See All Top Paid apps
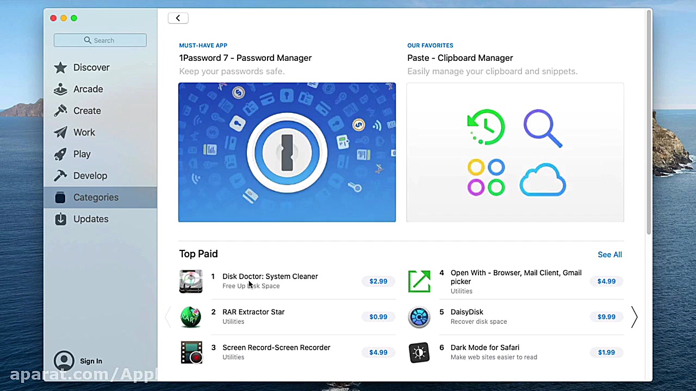The height and width of the screenshot is (391, 696). [x=610, y=255]
